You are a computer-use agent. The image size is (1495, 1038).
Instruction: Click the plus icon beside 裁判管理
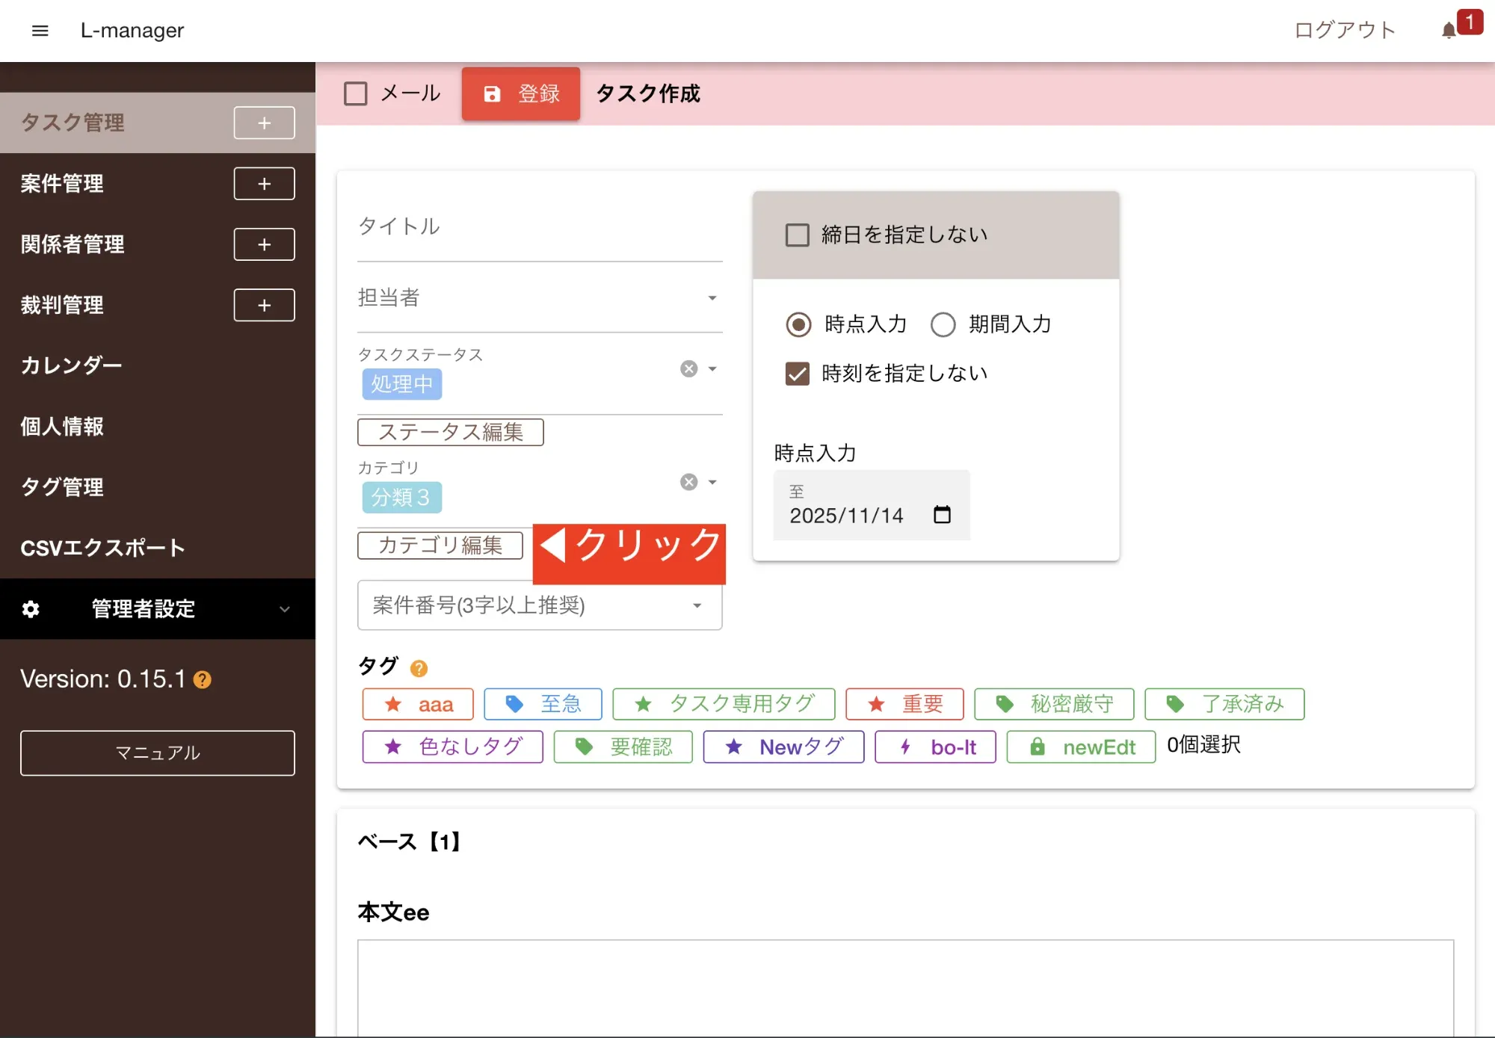click(264, 305)
